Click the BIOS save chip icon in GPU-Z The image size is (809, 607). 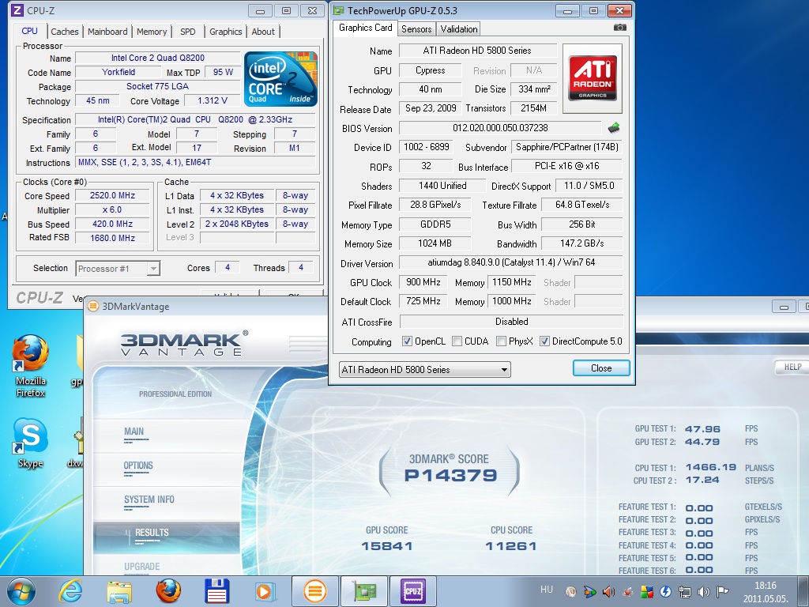613,127
